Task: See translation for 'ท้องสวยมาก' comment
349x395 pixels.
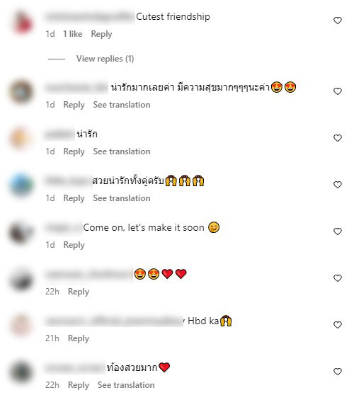Action: click(x=126, y=385)
